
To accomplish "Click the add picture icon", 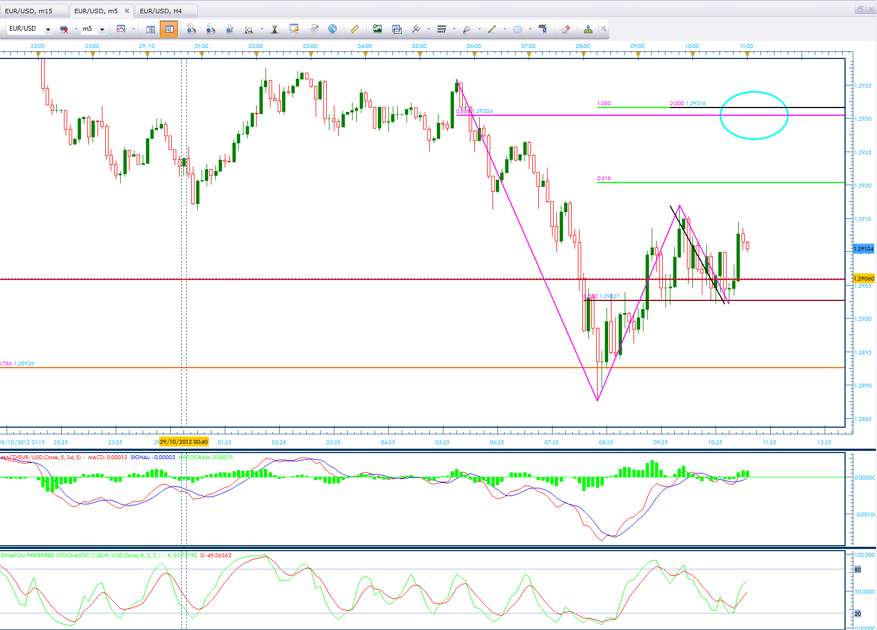I will click(x=377, y=29).
